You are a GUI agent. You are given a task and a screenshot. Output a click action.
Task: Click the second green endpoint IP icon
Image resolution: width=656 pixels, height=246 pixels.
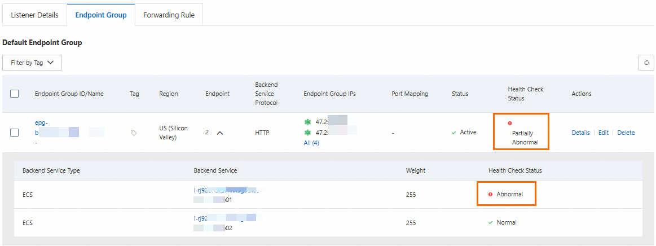308,133
